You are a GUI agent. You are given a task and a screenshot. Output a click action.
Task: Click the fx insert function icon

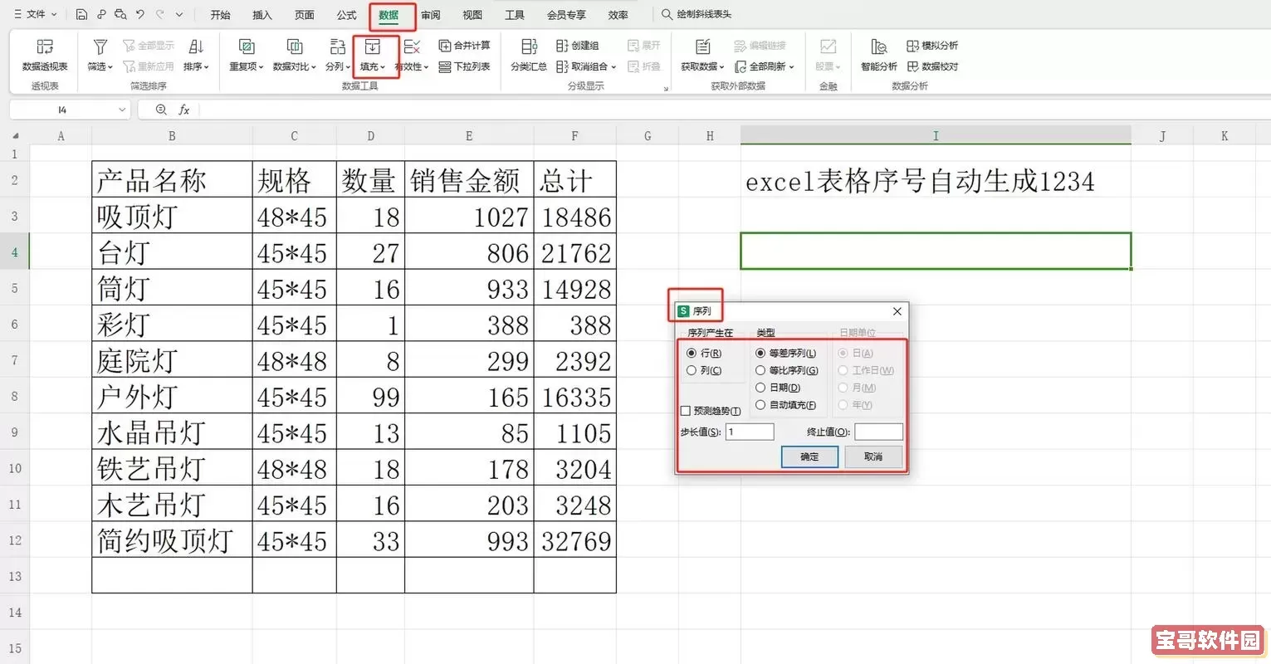pos(184,110)
